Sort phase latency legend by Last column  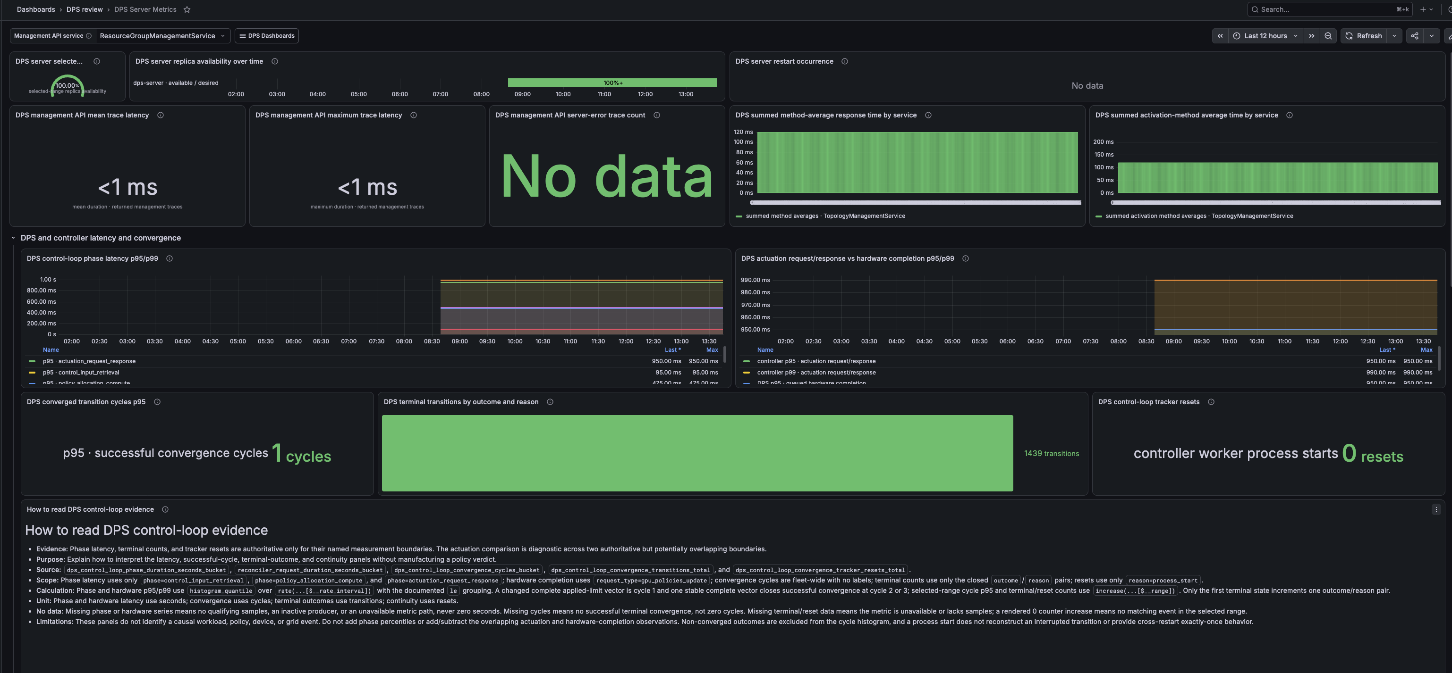click(x=672, y=350)
